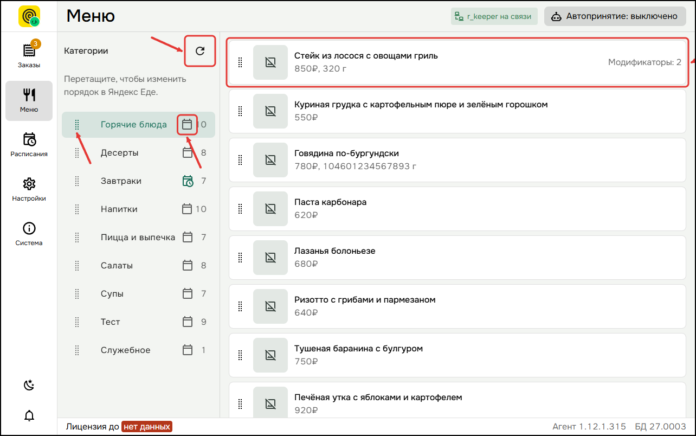Select the Напитки category

pyautogui.click(x=138, y=209)
